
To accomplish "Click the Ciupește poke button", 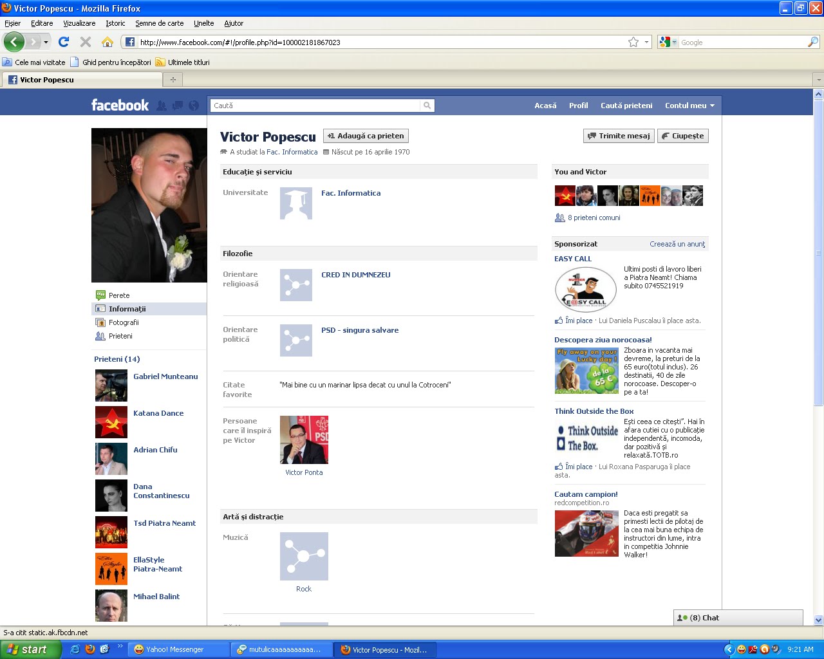I will point(683,136).
